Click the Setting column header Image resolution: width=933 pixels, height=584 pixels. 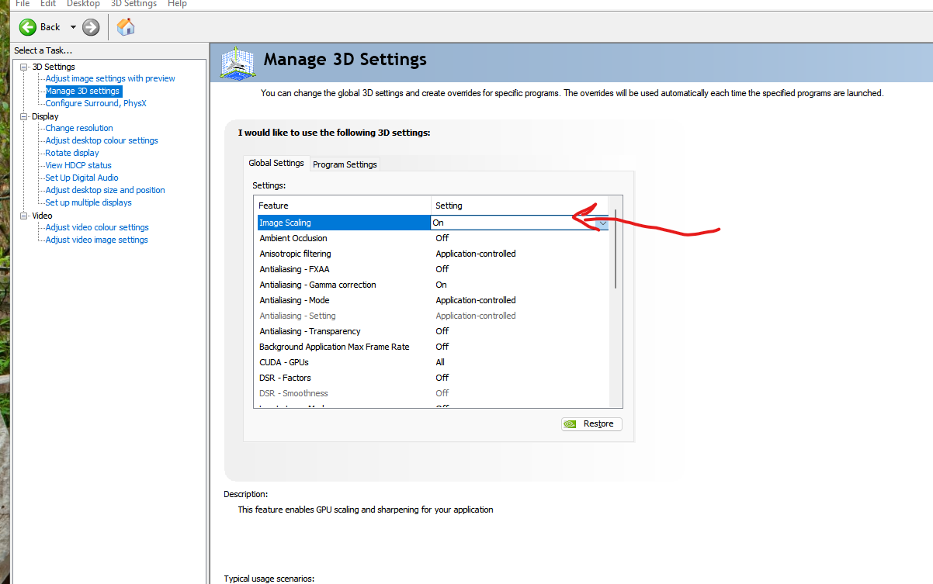(520, 206)
